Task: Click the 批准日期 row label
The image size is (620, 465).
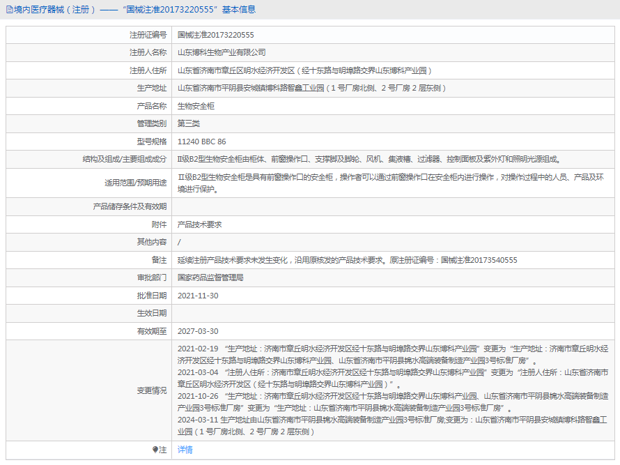Action: click(151, 296)
